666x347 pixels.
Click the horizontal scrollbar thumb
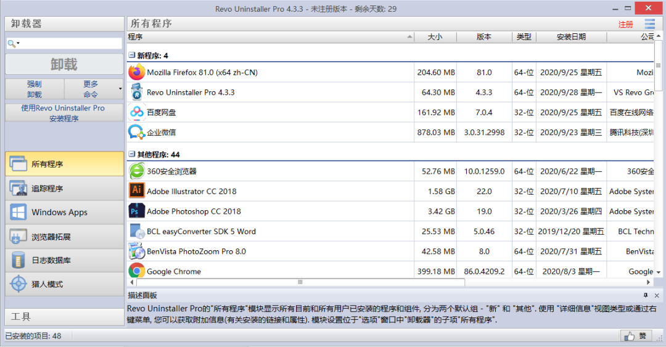point(300,282)
